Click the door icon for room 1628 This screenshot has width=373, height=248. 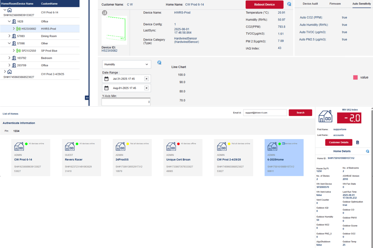click(x=14, y=22)
